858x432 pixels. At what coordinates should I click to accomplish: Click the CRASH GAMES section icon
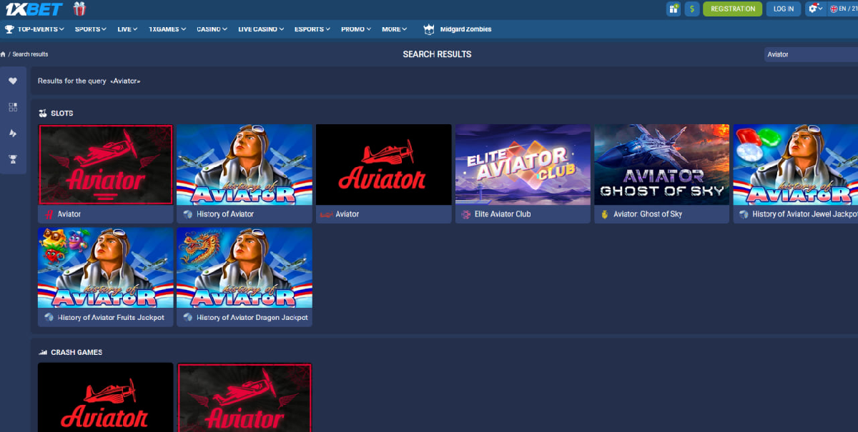[x=43, y=353]
